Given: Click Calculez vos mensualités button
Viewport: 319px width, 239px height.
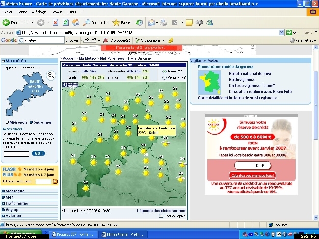Looking at the screenshot, I should pyautogui.click(x=252, y=175).
